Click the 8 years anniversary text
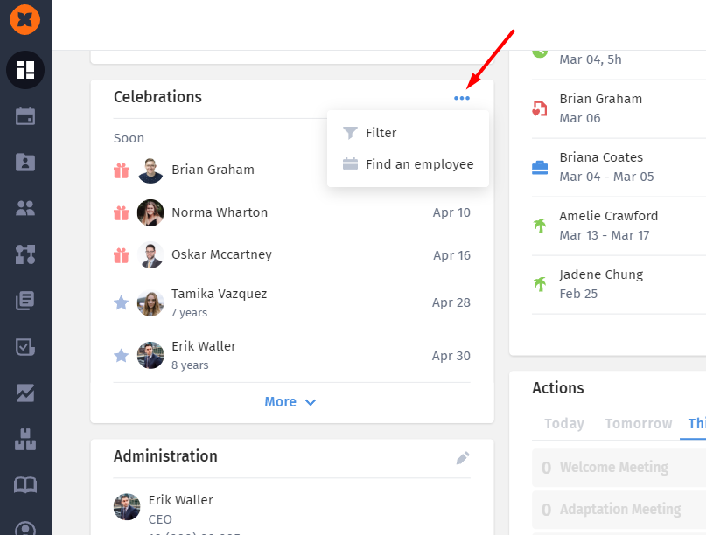The height and width of the screenshot is (535, 706). (x=190, y=365)
